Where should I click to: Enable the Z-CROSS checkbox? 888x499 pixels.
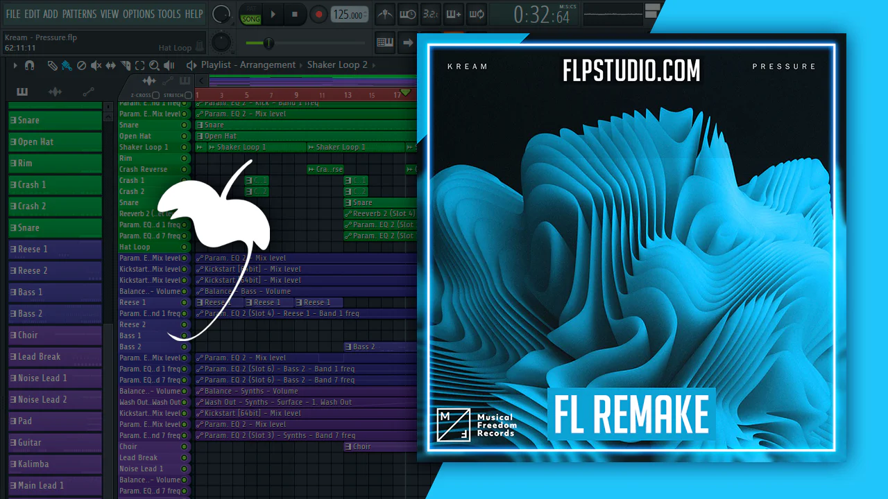pos(156,95)
